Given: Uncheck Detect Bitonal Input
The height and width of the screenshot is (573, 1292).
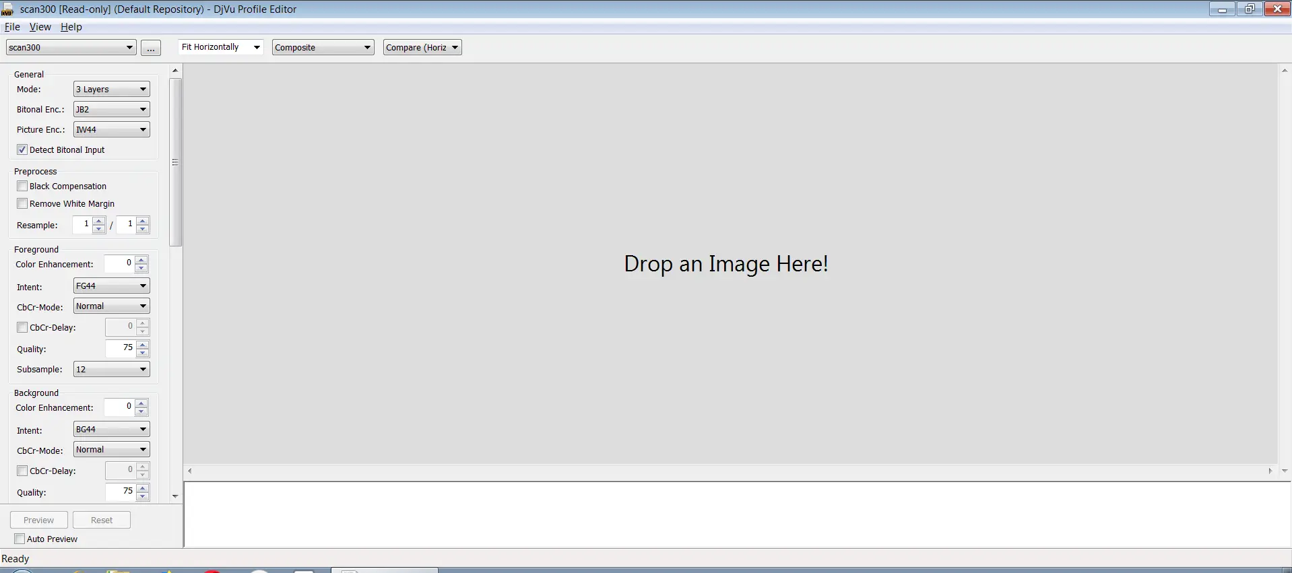Looking at the screenshot, I should click(x=22, y=149).
